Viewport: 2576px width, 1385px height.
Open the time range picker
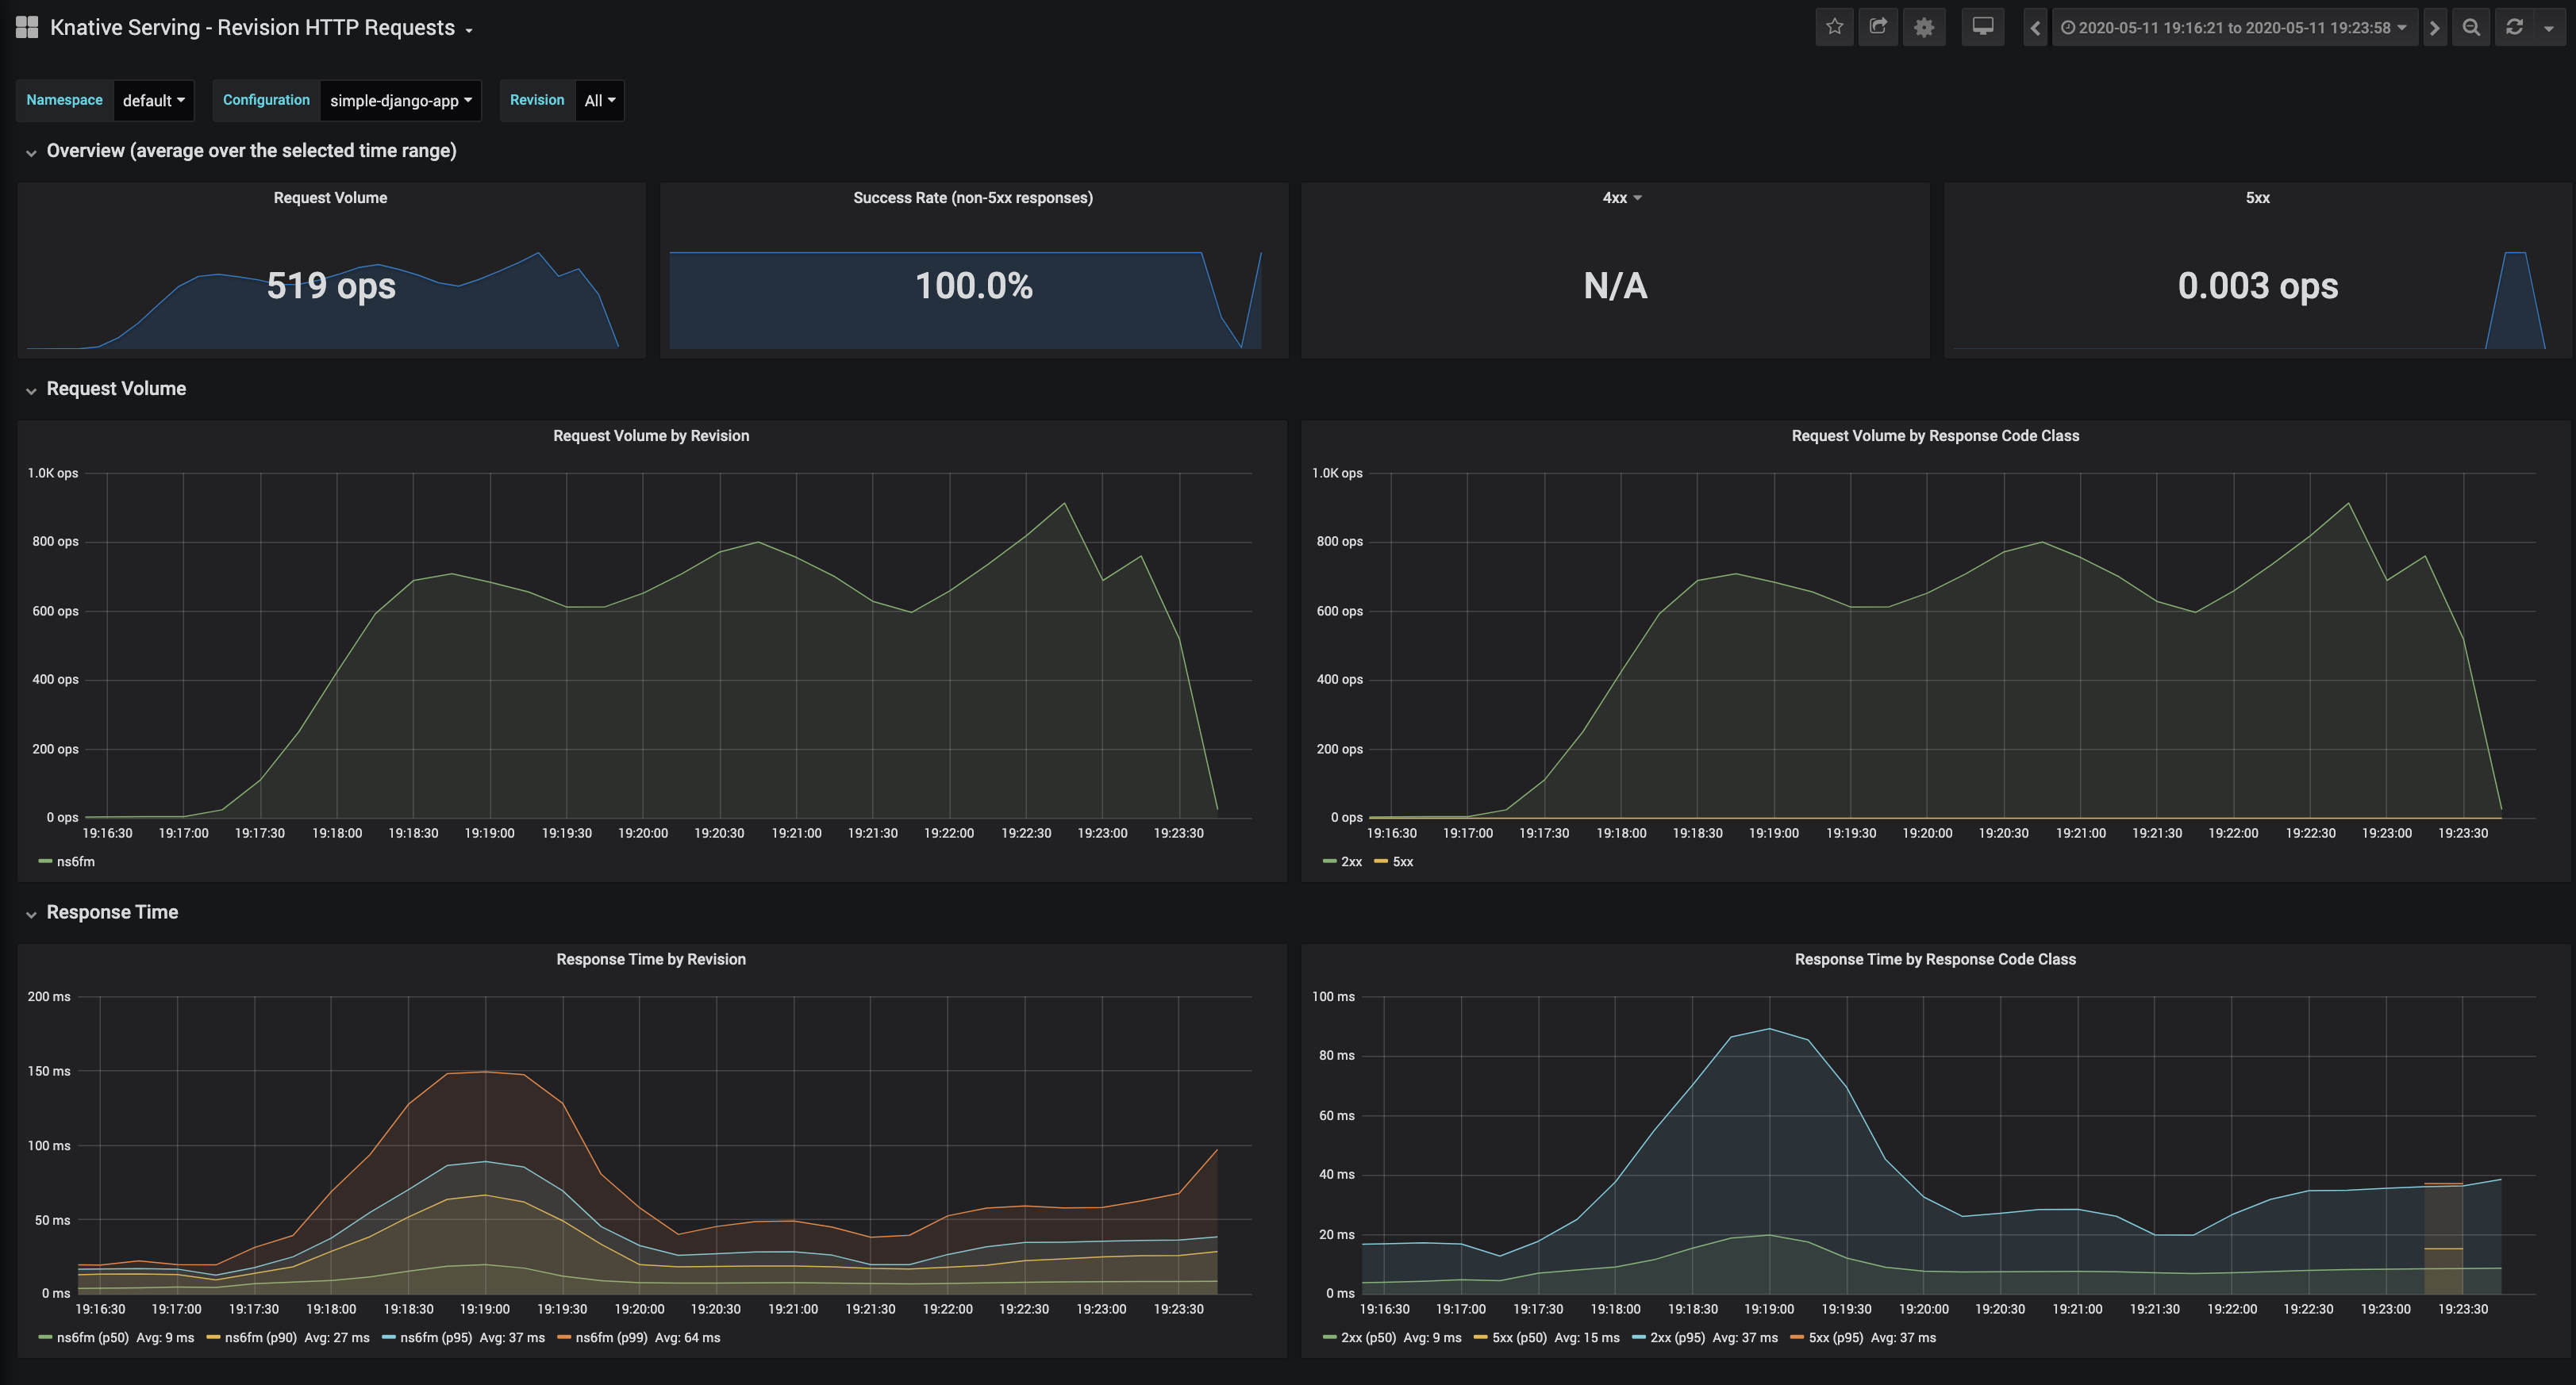(x=2234, y=27)
